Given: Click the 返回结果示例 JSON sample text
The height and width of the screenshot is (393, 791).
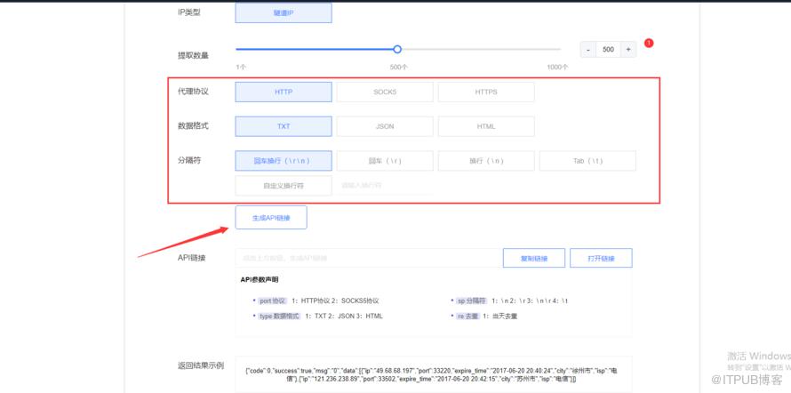Looking at the screenshot, I should pos(431,374).
